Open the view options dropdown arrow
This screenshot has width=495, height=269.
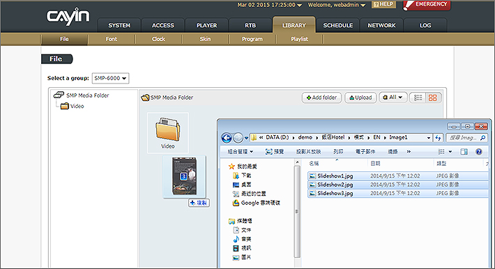click(450, 151)
